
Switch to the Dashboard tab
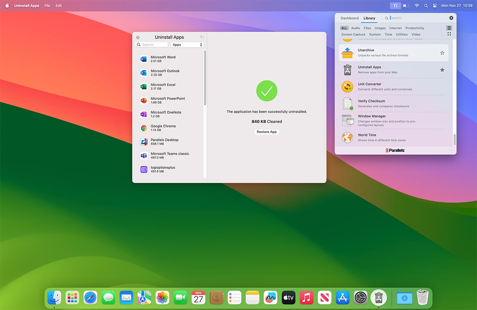coord(349,18)
